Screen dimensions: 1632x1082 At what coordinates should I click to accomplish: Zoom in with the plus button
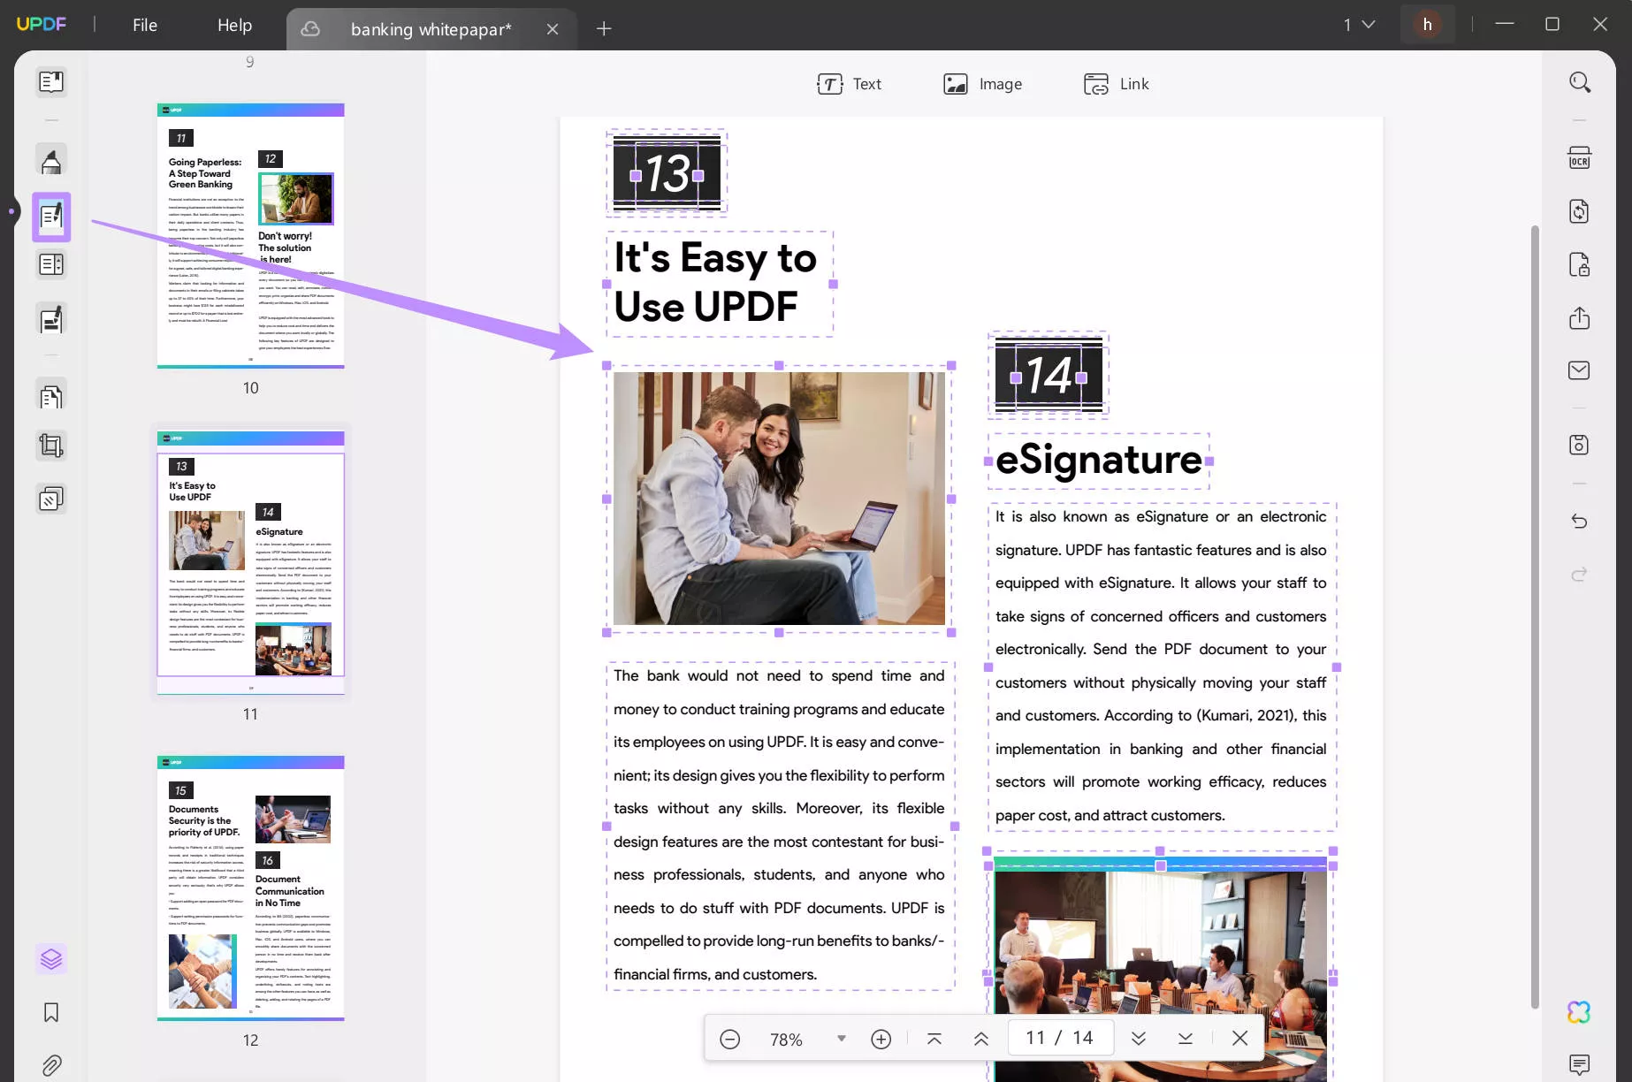[881, 1039]
